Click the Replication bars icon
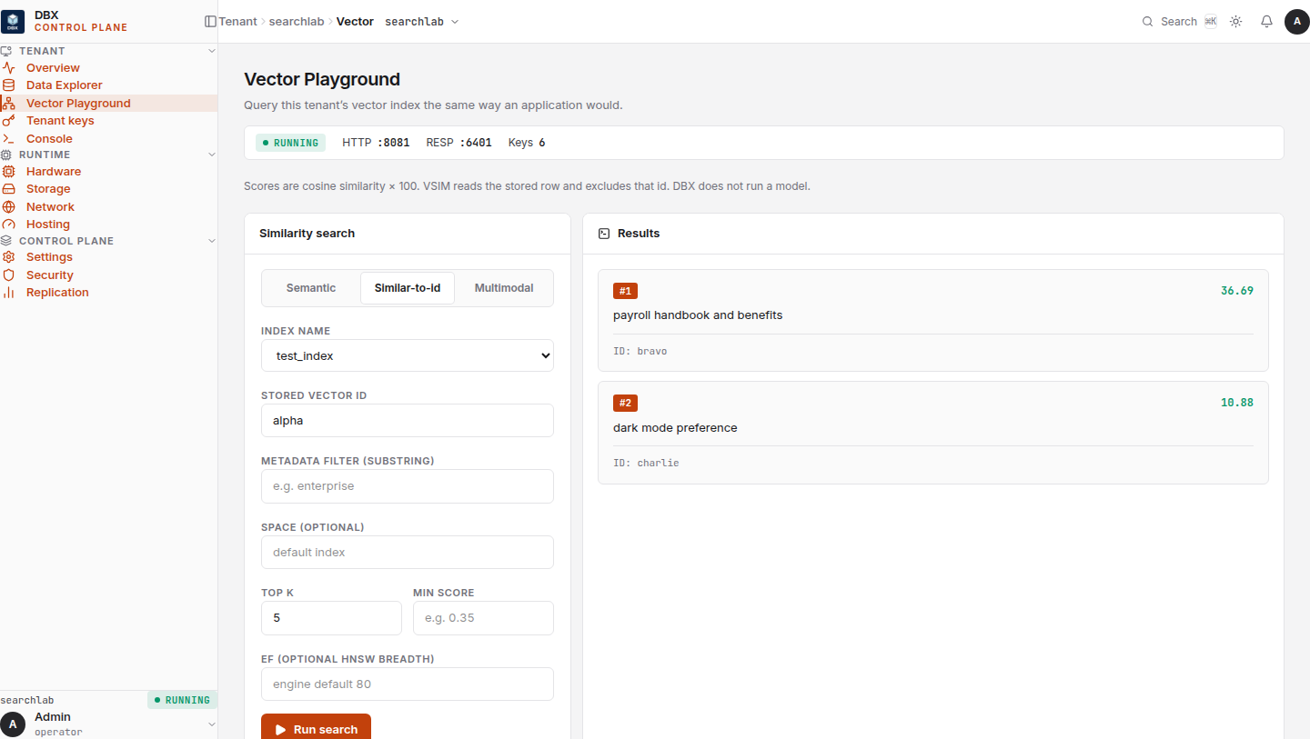Screen dimensions: 1310x739 8,293
